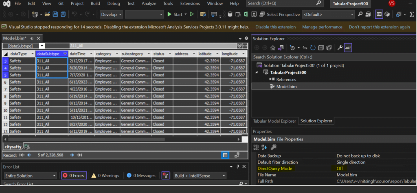Click the Open File folder icon
Viewport: 417px width, 193px height.
[x=47, y=14]
